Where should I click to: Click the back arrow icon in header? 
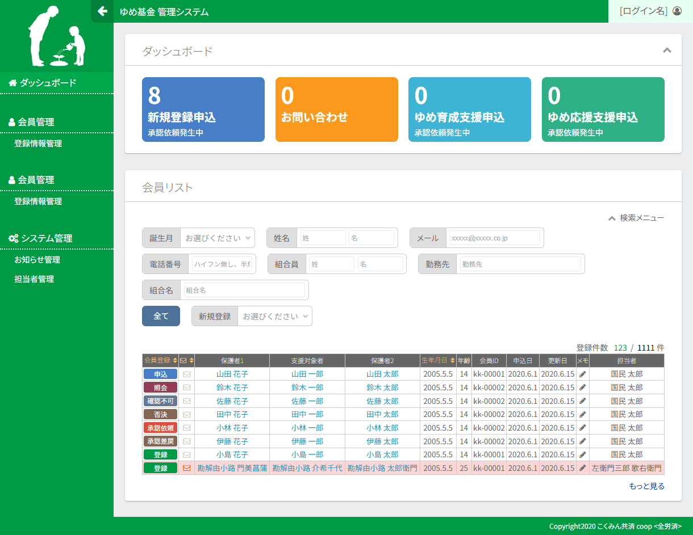(x=102, y=11)
